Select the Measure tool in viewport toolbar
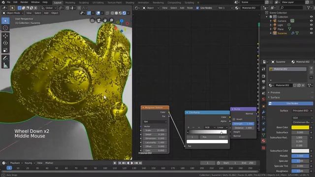Screen dimensions: 315x177 click(x=5, y=65)
